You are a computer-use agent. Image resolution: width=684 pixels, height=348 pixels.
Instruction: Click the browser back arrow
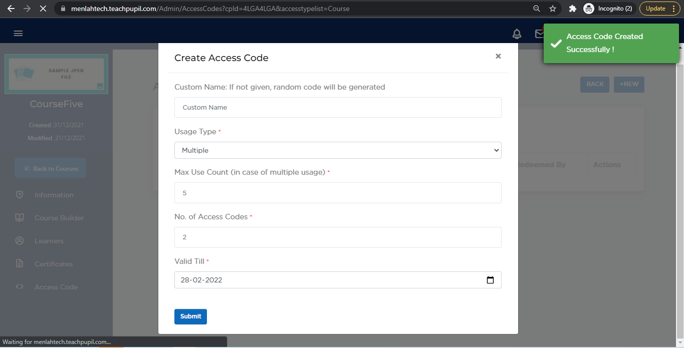[x=11, y=9]
